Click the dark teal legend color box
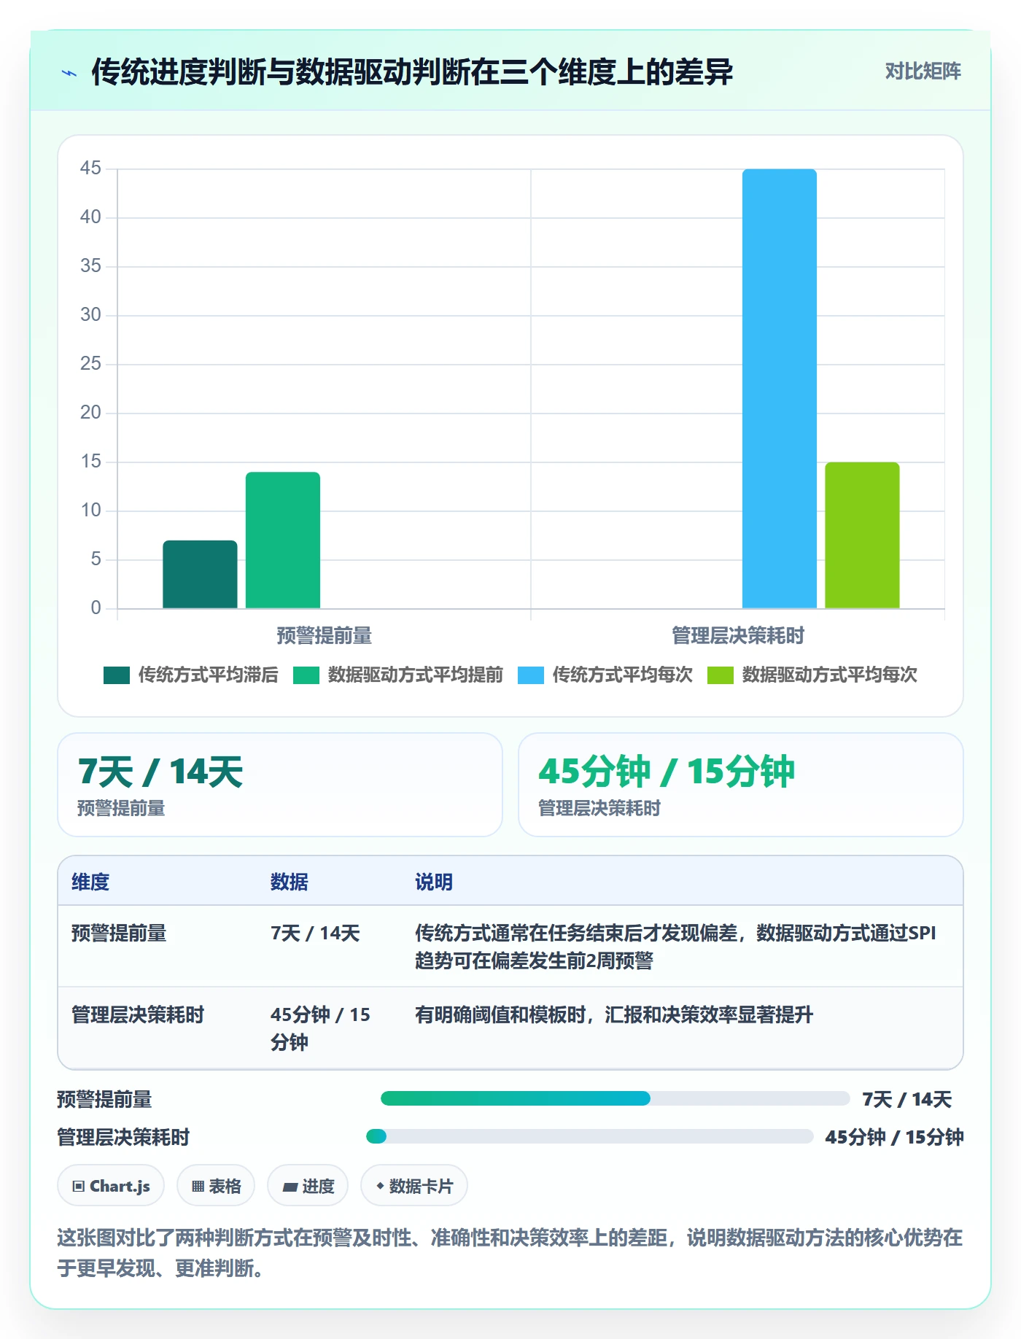The width and height of the screenshot is (1021, 1339). (117, 675)
